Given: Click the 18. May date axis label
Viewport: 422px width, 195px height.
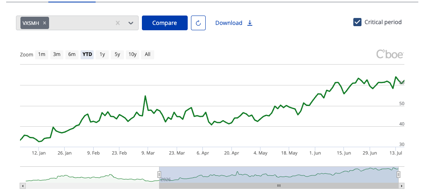Looking at the screenshot, I should 289,153.
